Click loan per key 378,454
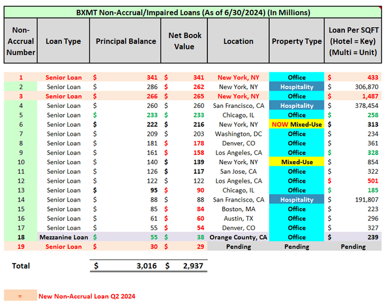 coord(366,106)
